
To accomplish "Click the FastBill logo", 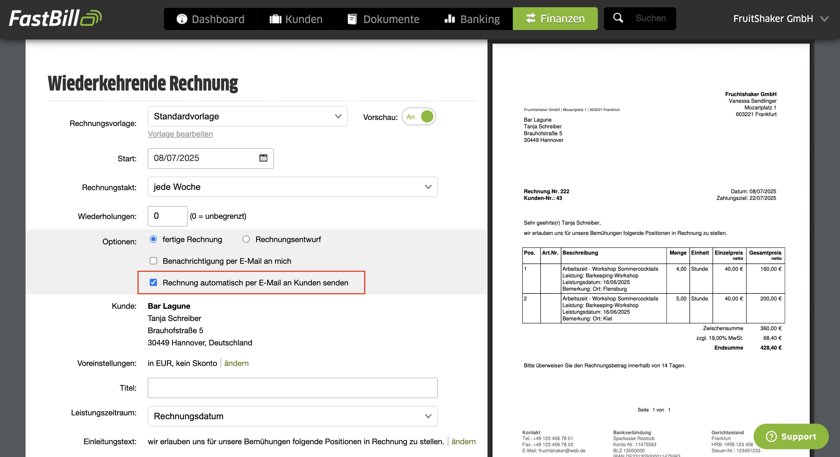I will tap(56, 18).
